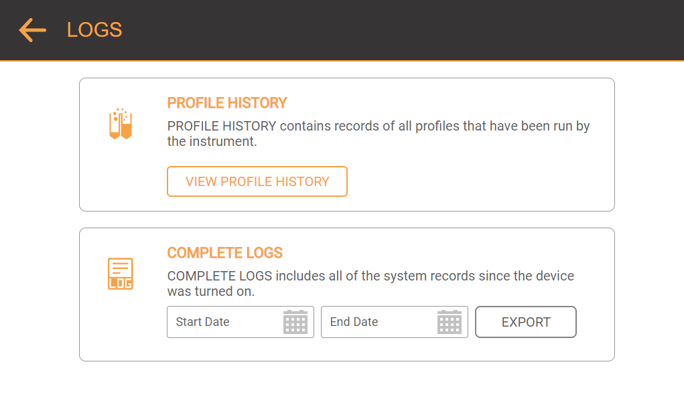Screen dimensions: 684x415
Task: Click inside the End Date field
Action: pyautogui.click(x=375, y=322)
